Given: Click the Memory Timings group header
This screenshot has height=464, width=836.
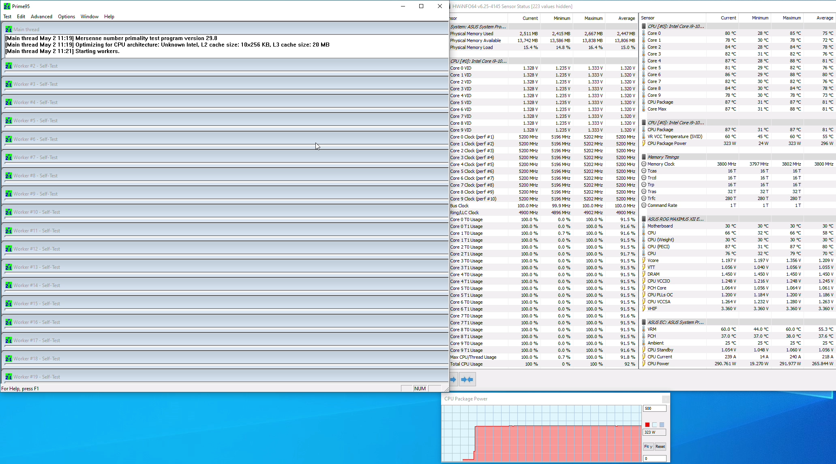Looking at the screenshot, I should point(663,157).
